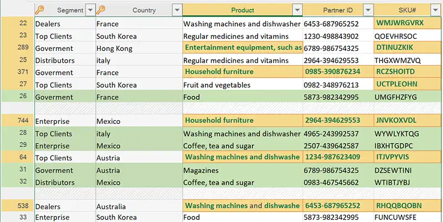443x222 pixels.
Task: Open the Product column filter dropdown
Action: pos(297,10)
